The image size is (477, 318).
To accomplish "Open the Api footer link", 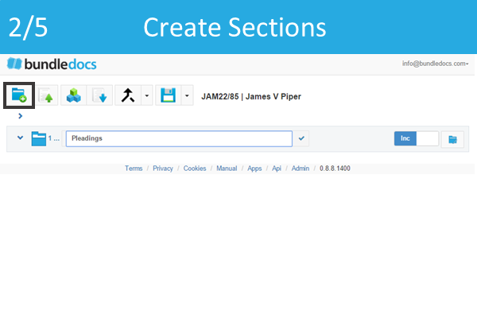I will (276, 169).
